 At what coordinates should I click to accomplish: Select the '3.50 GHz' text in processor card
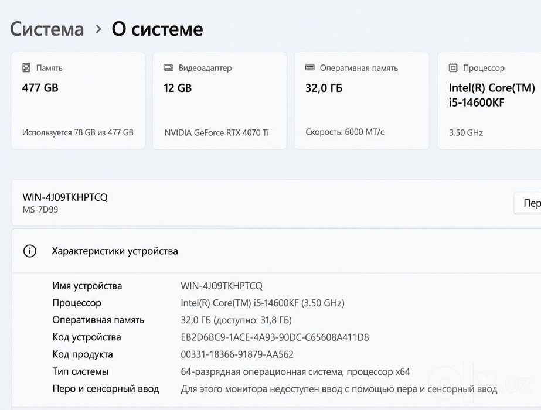tap(466, 133)
